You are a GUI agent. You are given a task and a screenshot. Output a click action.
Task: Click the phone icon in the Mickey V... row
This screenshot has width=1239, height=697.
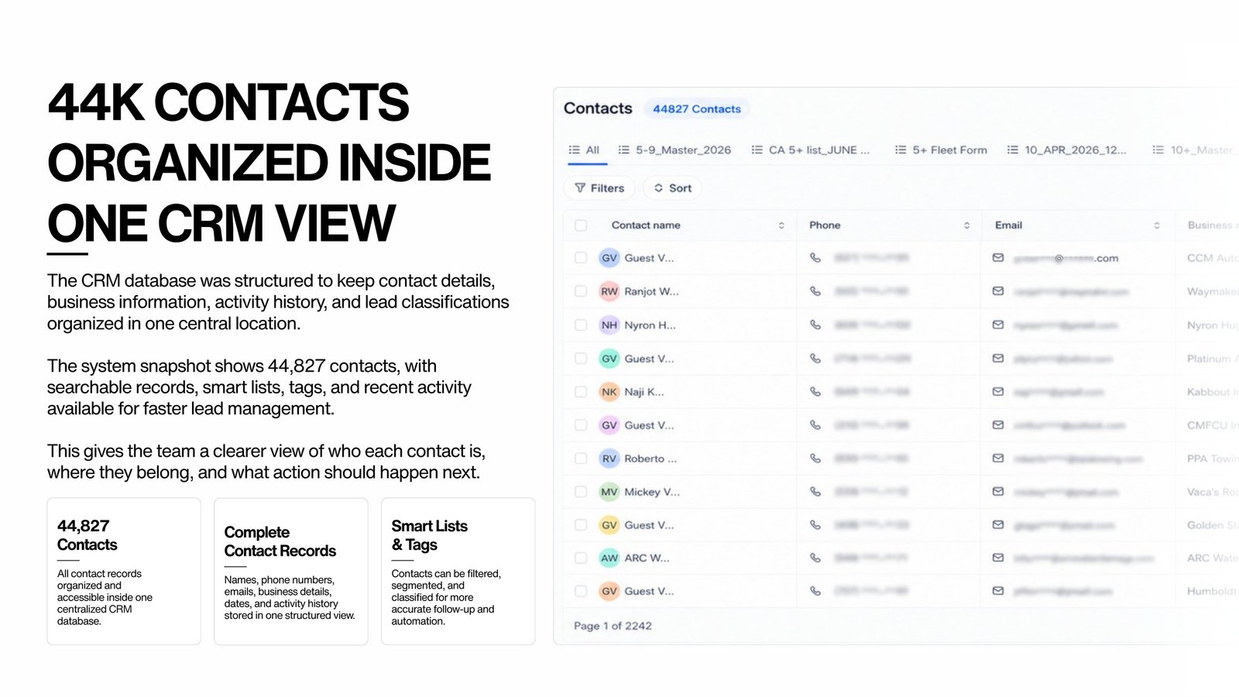click(x=815, y=491)
